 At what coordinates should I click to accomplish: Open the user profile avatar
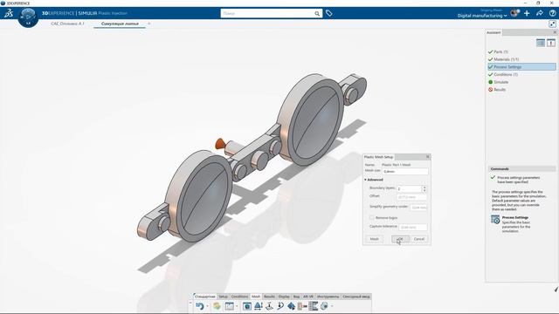point(514,13)
